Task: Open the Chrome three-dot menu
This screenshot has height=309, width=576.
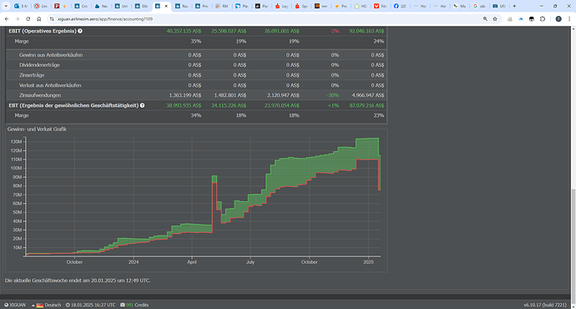Action: click(x=569, y=18)
